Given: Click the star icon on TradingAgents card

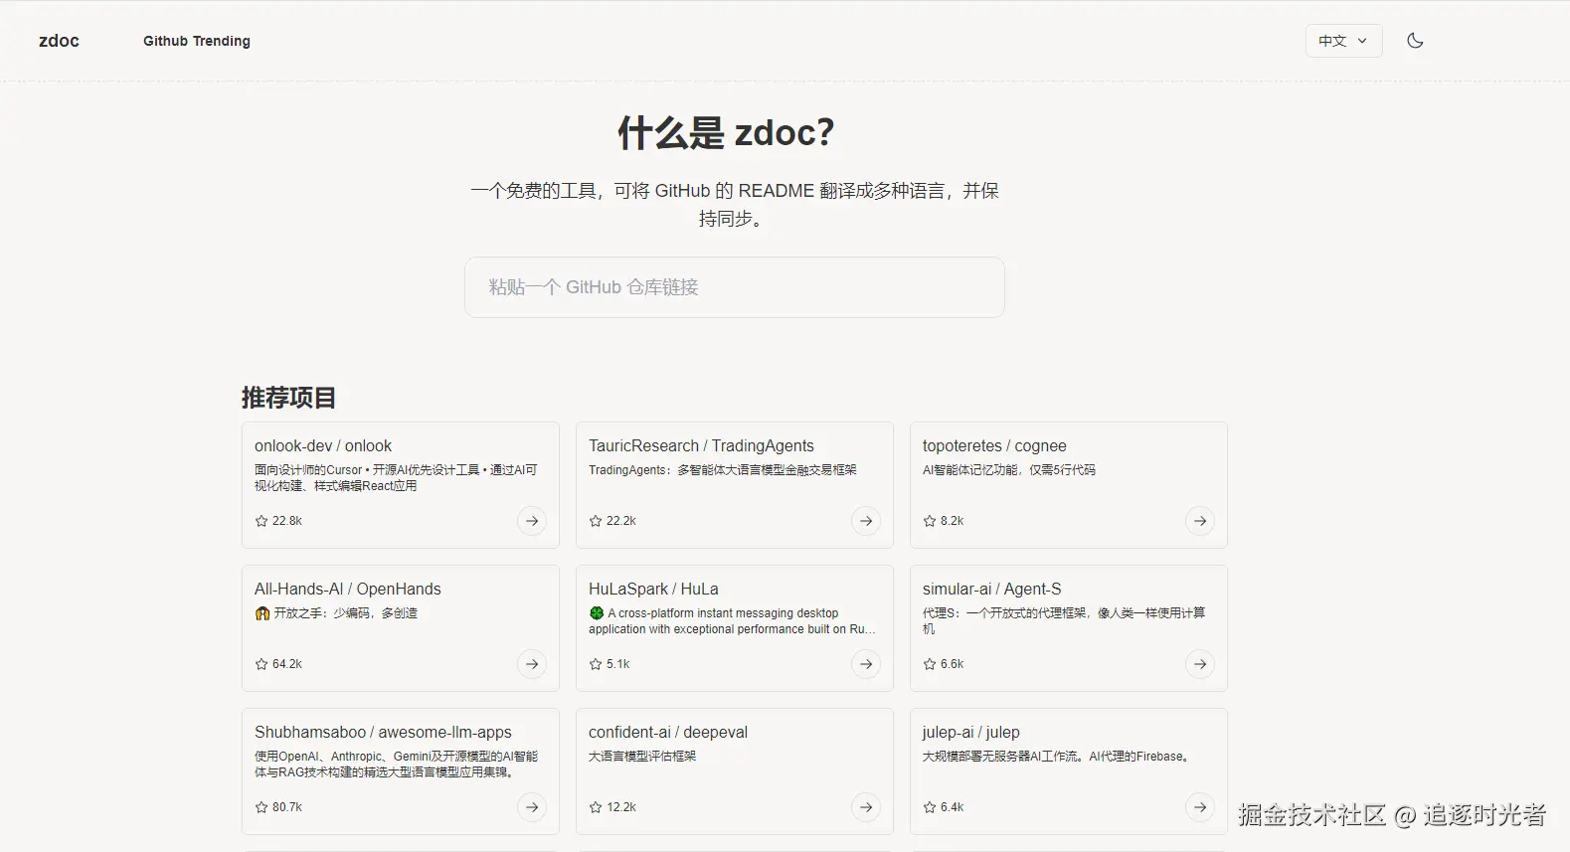Looking at the screenshot, I should tap(596, 521).
